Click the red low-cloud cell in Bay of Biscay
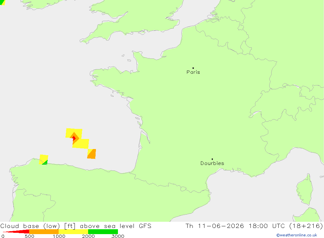 click(x=74, y=138)
